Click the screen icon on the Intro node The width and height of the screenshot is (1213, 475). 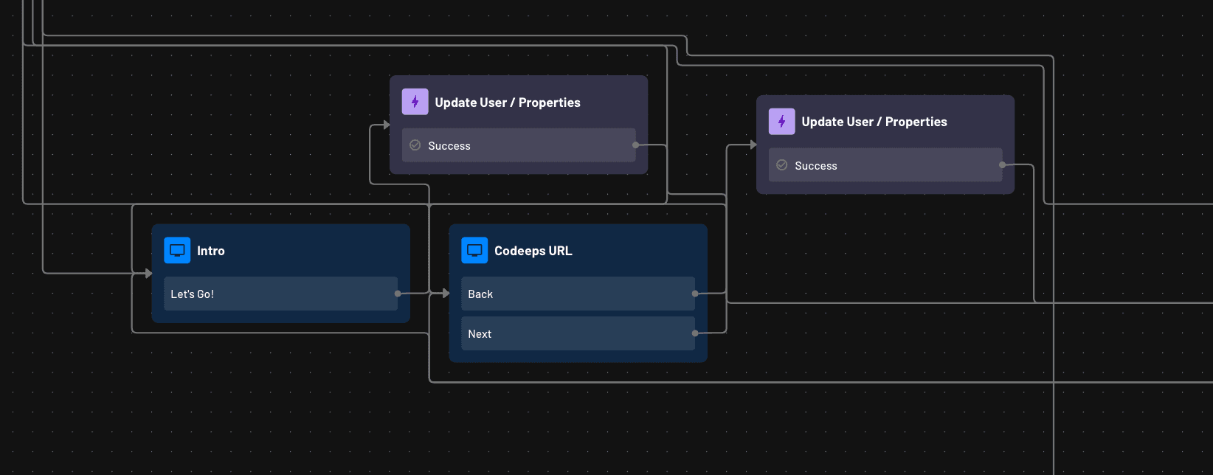tap(177, 251)
